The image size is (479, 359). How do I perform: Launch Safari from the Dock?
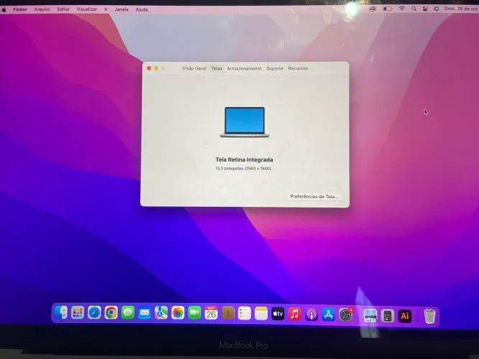(x=94, y=313)
